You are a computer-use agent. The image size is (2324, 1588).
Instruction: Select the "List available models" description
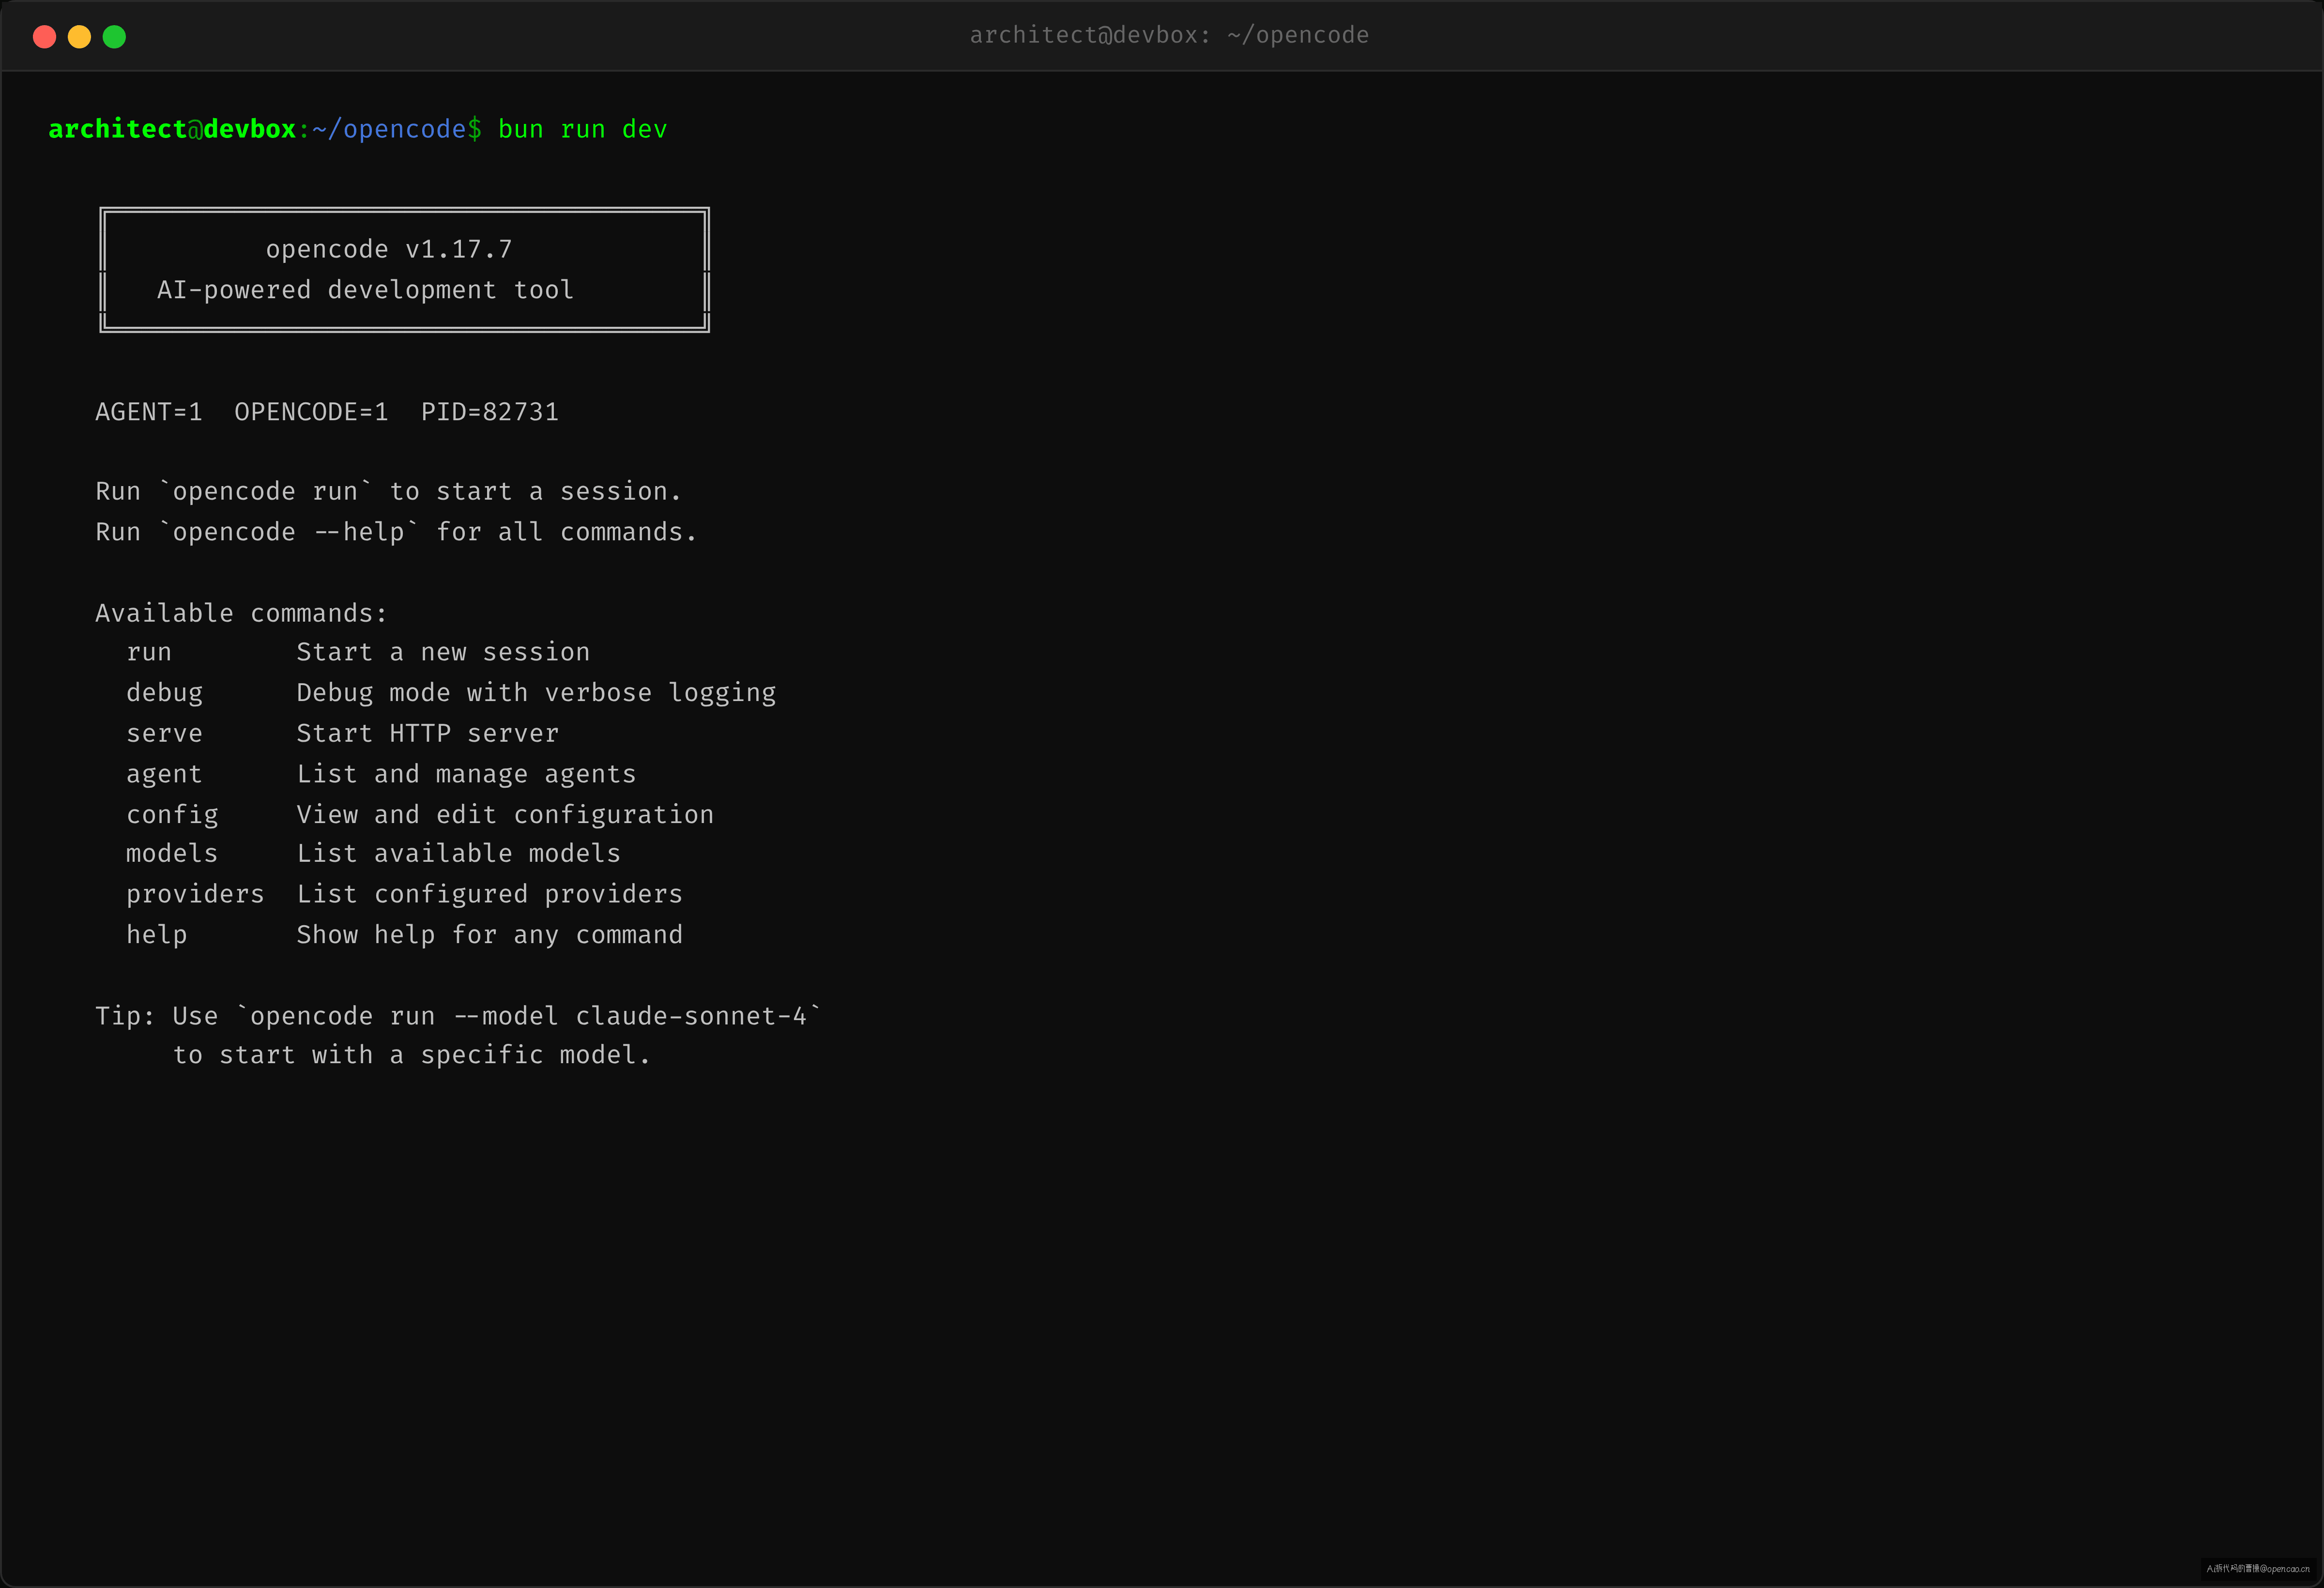click(458, 853)
